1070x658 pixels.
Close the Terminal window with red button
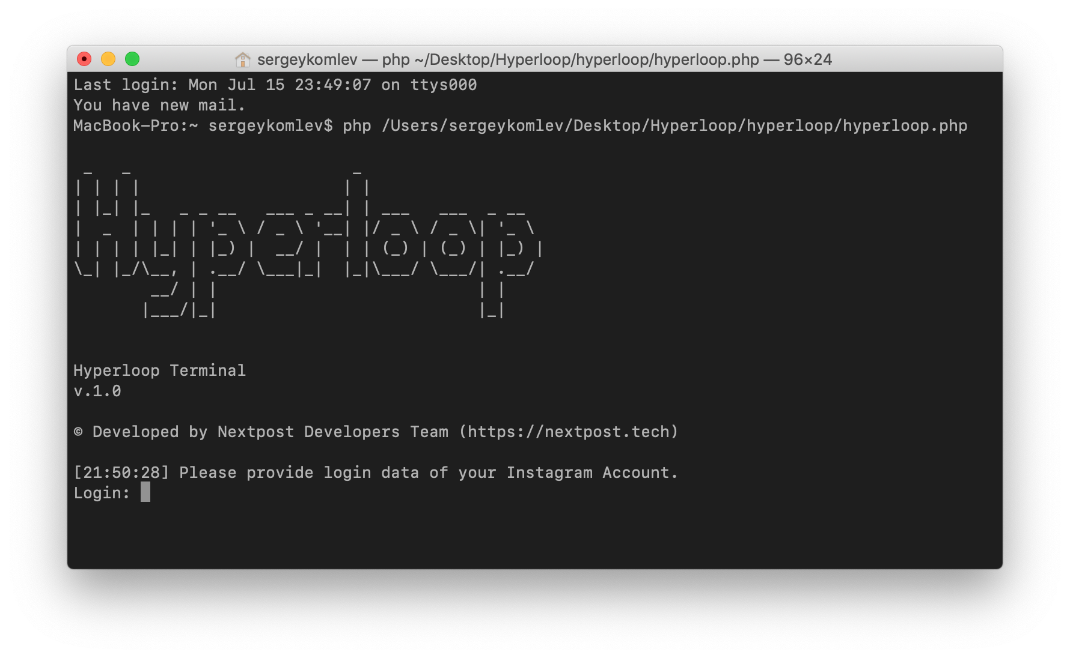coord(84,59)
